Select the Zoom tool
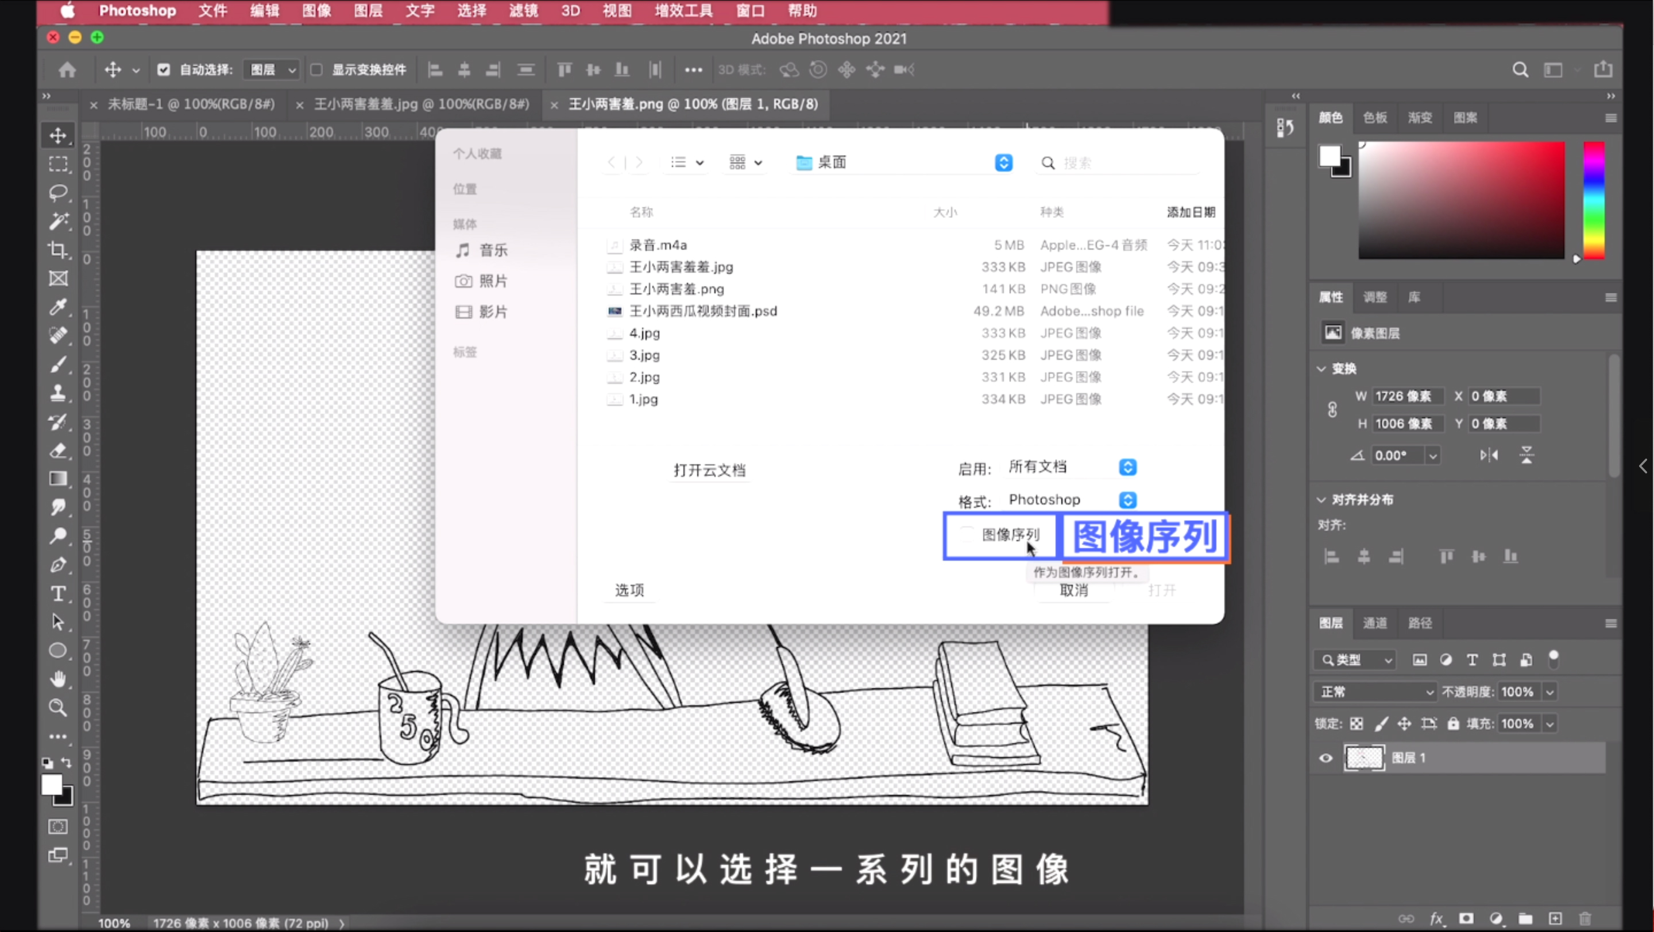The image size is (1654, 932). pyautogui.click(x=59, y=708)
